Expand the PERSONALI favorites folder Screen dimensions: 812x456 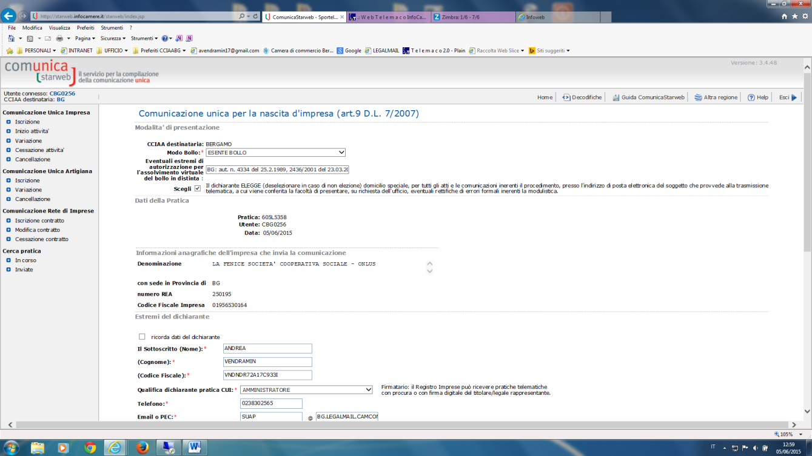[x=36, y=51]
